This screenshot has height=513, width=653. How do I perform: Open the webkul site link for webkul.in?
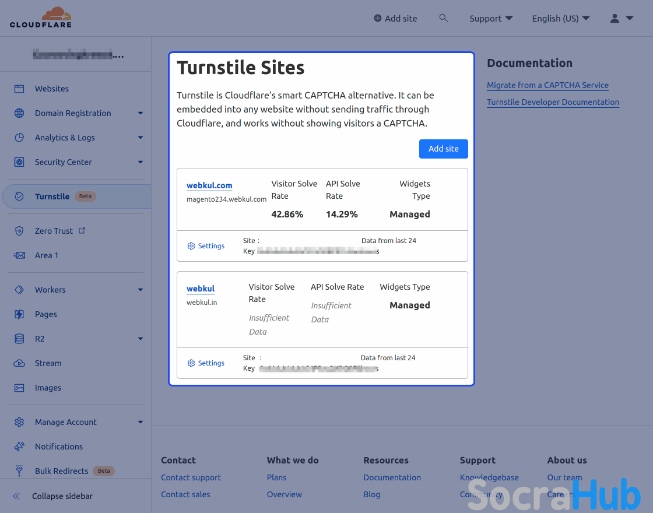[x=201, y=289]
